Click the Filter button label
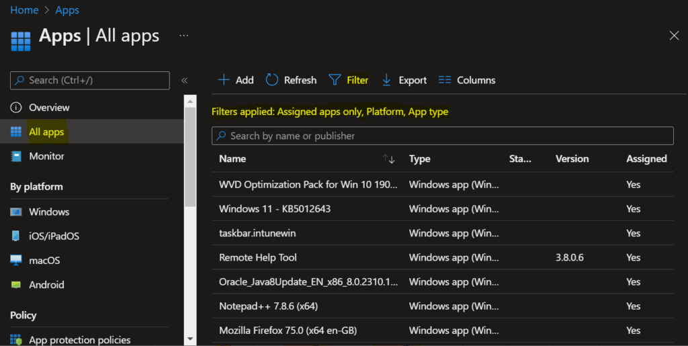The width and height of the screenshot is (688, 346). 357,80
